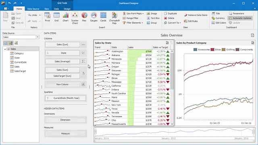This screenshot has width=258, height=145.
Task: Open Convert To dropdown
Action: (180, 23)
